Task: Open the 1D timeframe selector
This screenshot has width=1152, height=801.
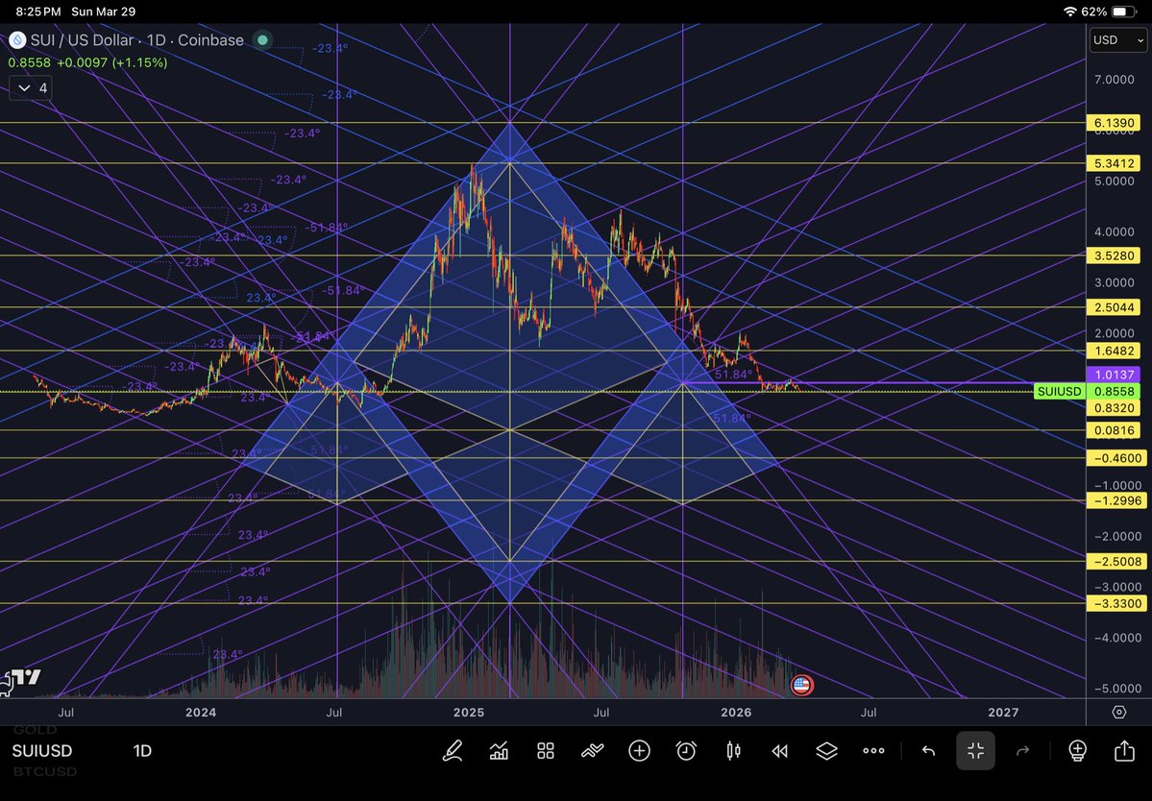Action: pyautogui.click(x=142, y=751)
